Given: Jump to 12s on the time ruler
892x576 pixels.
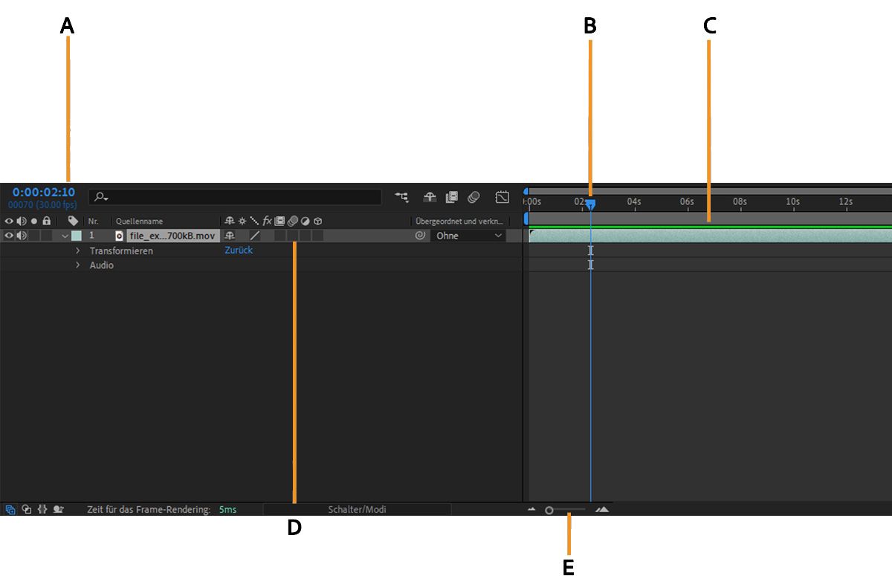Looking at the screenshot, I should 846,201.
